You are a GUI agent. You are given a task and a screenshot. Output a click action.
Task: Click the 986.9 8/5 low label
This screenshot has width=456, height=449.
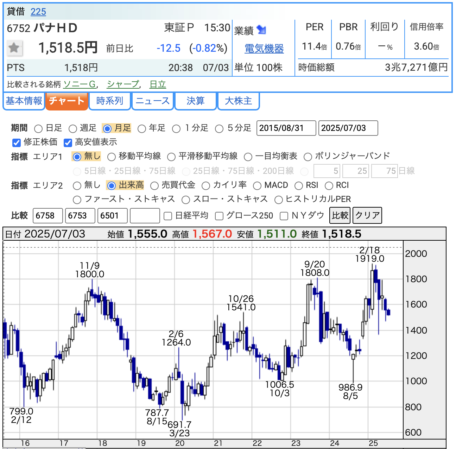350,392
